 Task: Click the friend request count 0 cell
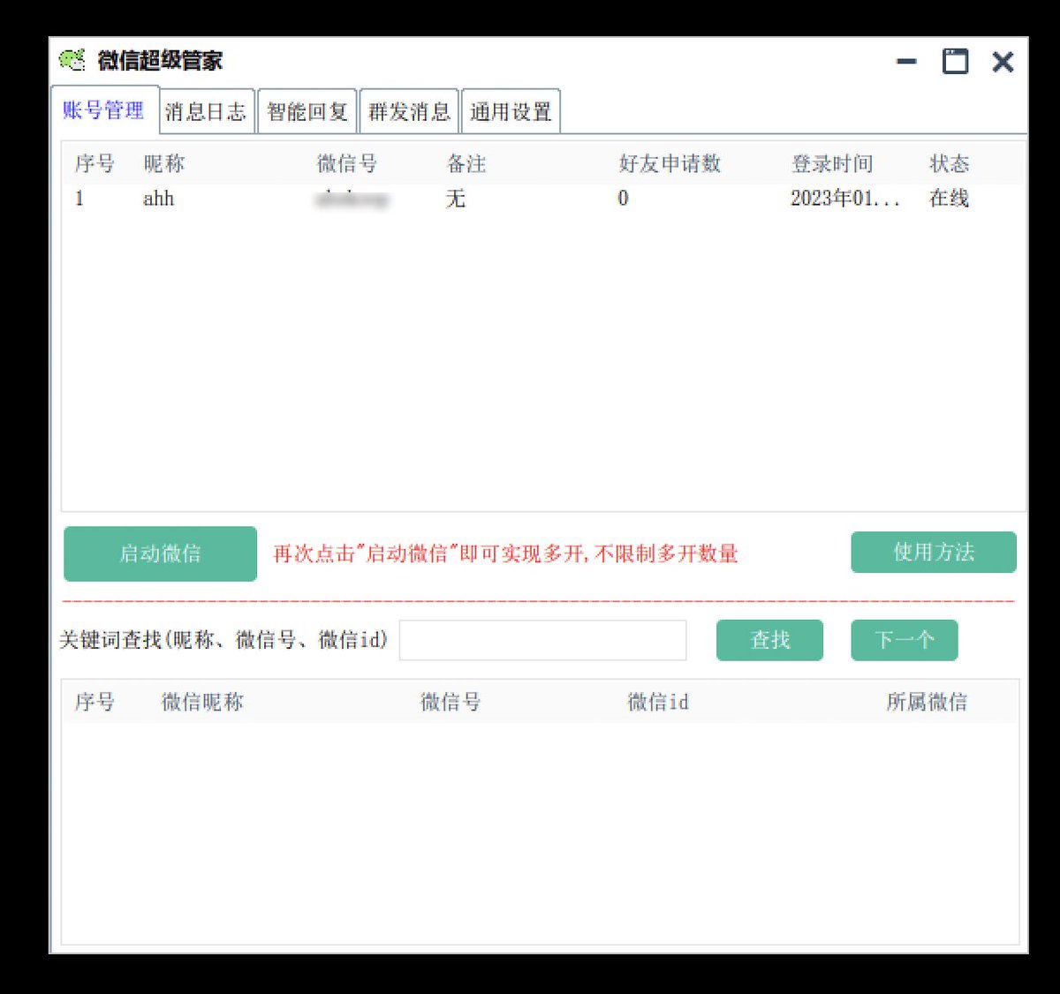tap(623, 199)
